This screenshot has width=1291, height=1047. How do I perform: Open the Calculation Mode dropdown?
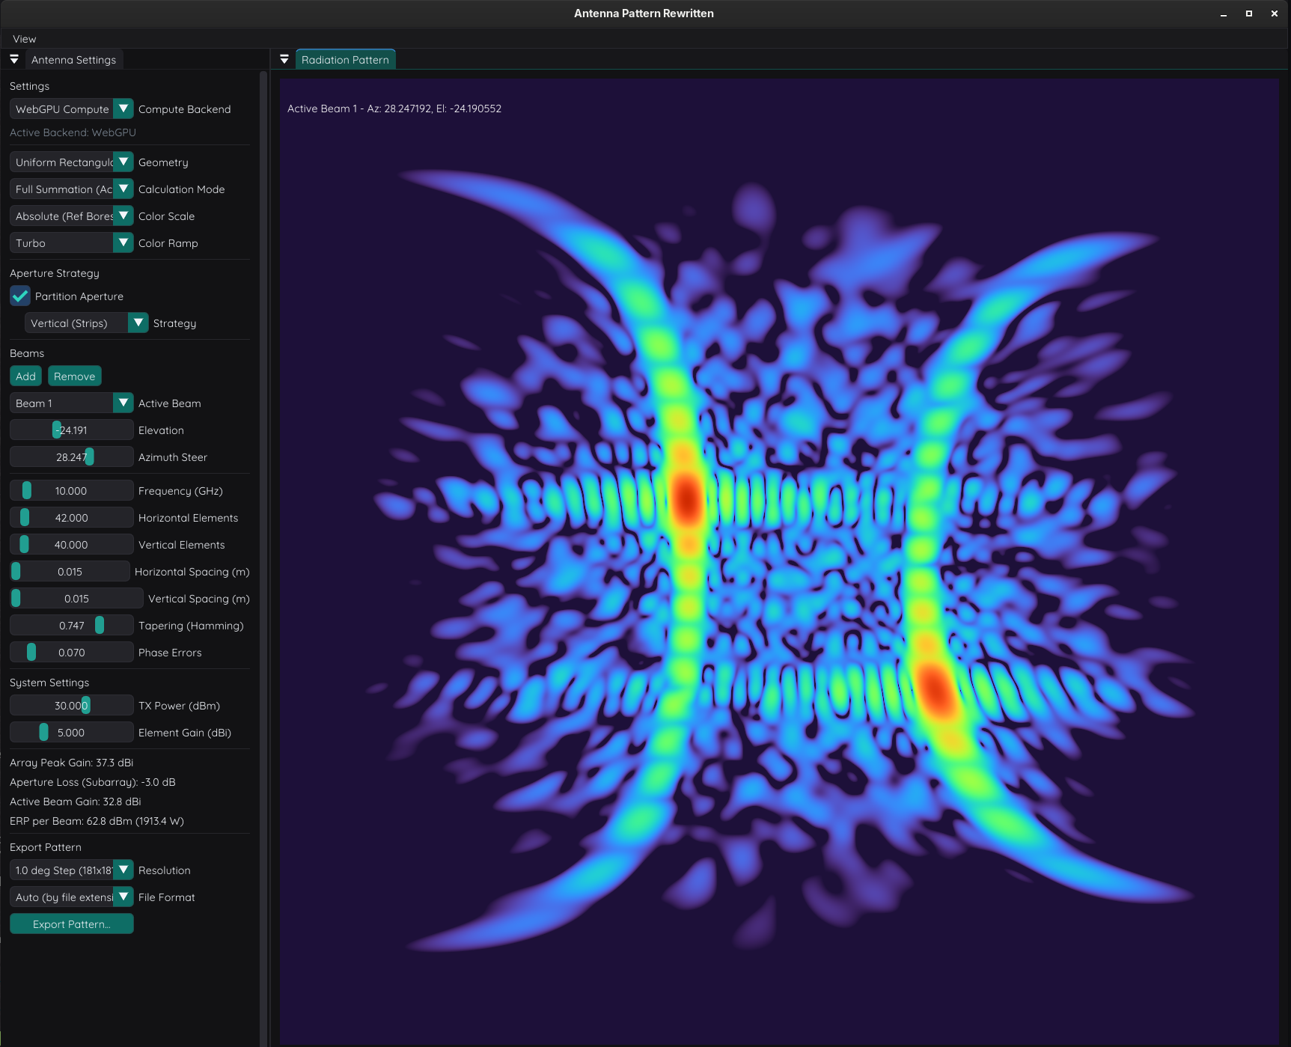71,189
